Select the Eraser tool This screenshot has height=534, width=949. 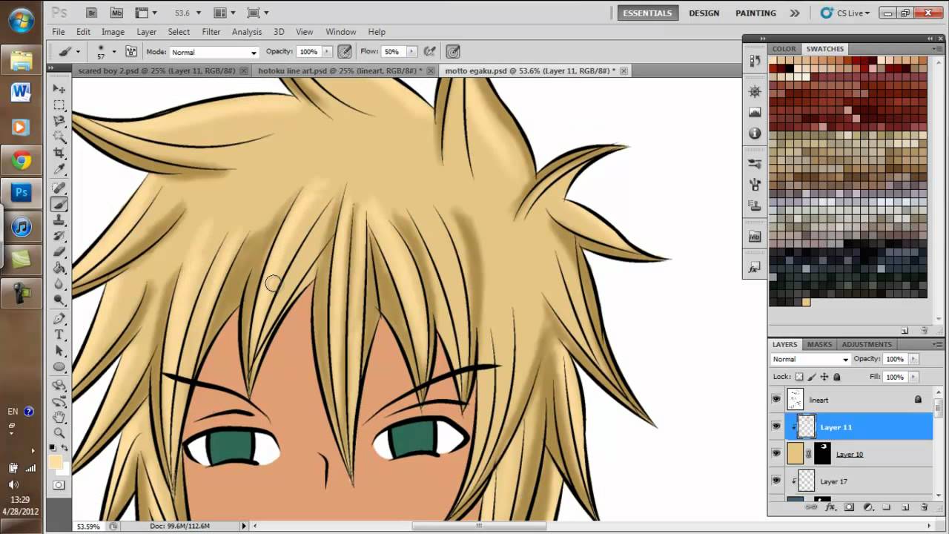coord(59,252)
